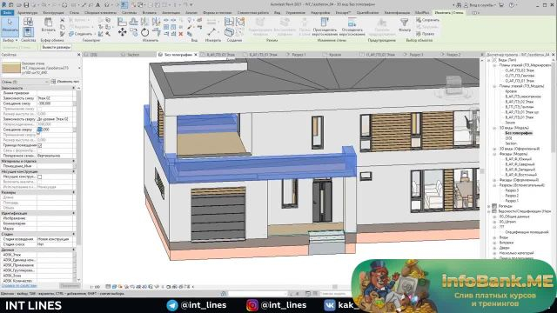Viewport: 557px width, 313px height.
Task: Click the Measure tool icon in ribbon
Action: 211,32
